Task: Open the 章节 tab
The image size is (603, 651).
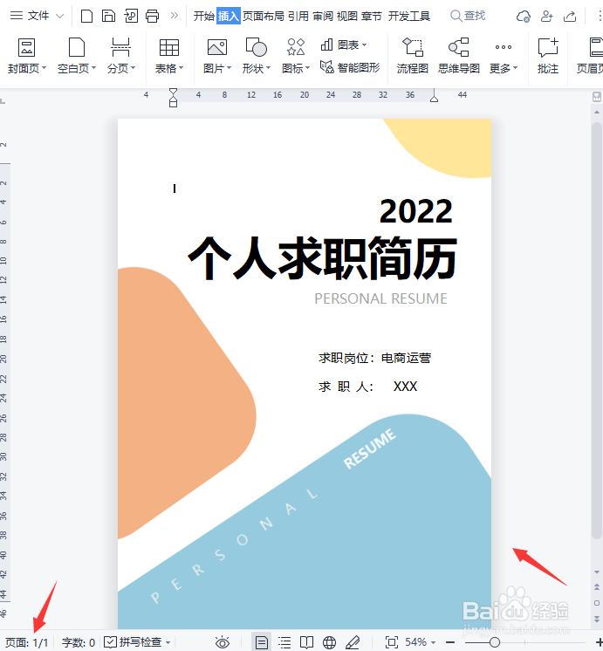Action: point(371,17)
